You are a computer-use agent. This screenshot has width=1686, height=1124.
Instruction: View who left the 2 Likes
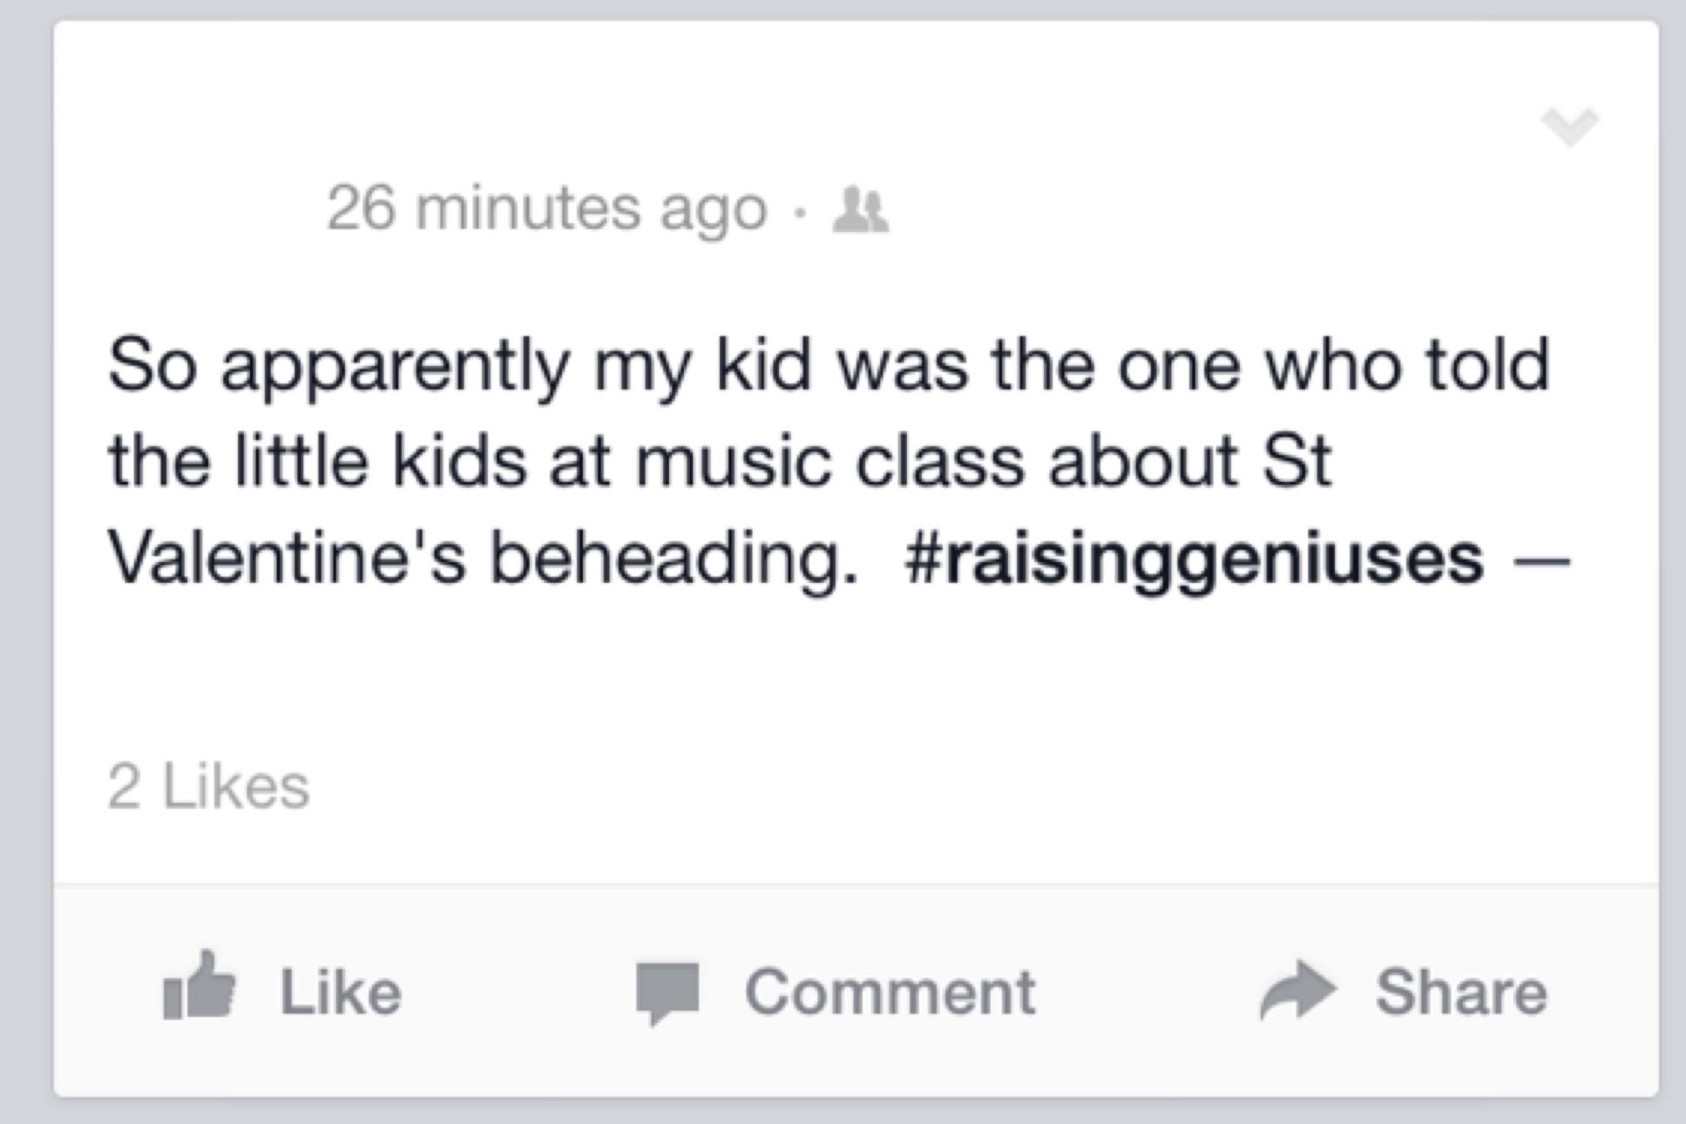click(x=208, y=787)
